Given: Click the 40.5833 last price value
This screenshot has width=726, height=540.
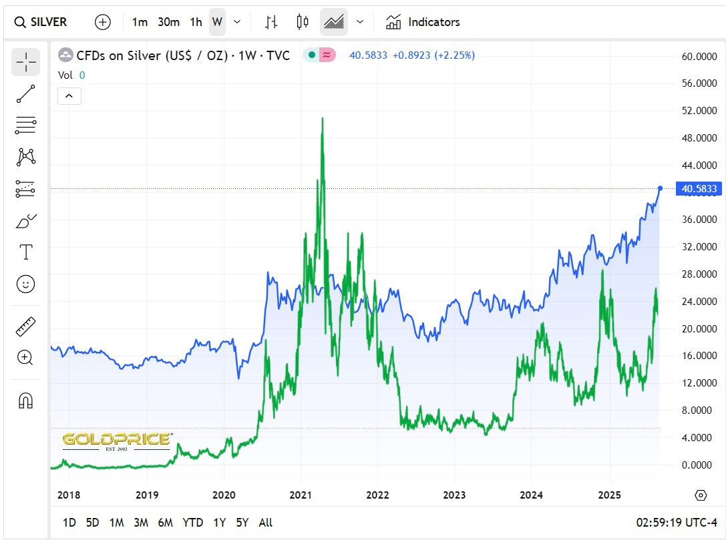Looking at the screenshot, I should click(x=368, y=55).
